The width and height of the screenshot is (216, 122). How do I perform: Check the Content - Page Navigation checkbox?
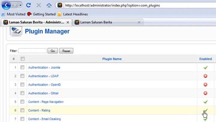[22, 102]
